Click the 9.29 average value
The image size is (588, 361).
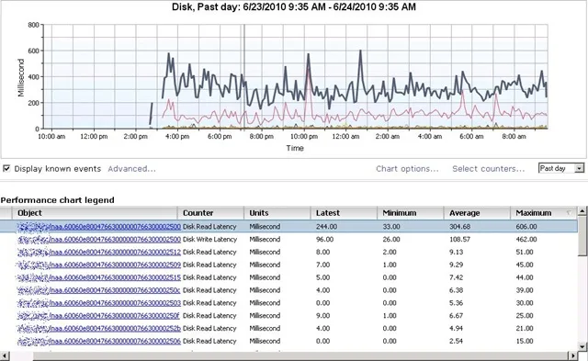[x=456, y=265]
